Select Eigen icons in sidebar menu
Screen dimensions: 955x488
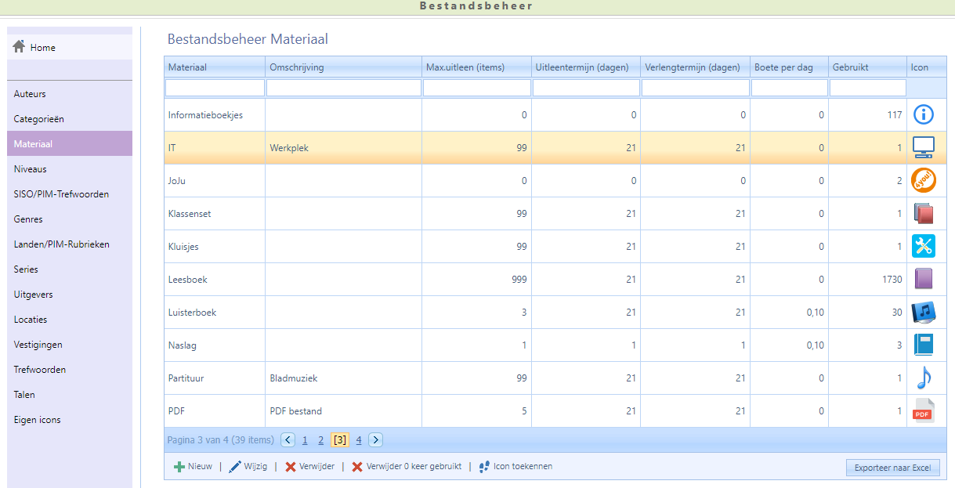tap(37, 420)
